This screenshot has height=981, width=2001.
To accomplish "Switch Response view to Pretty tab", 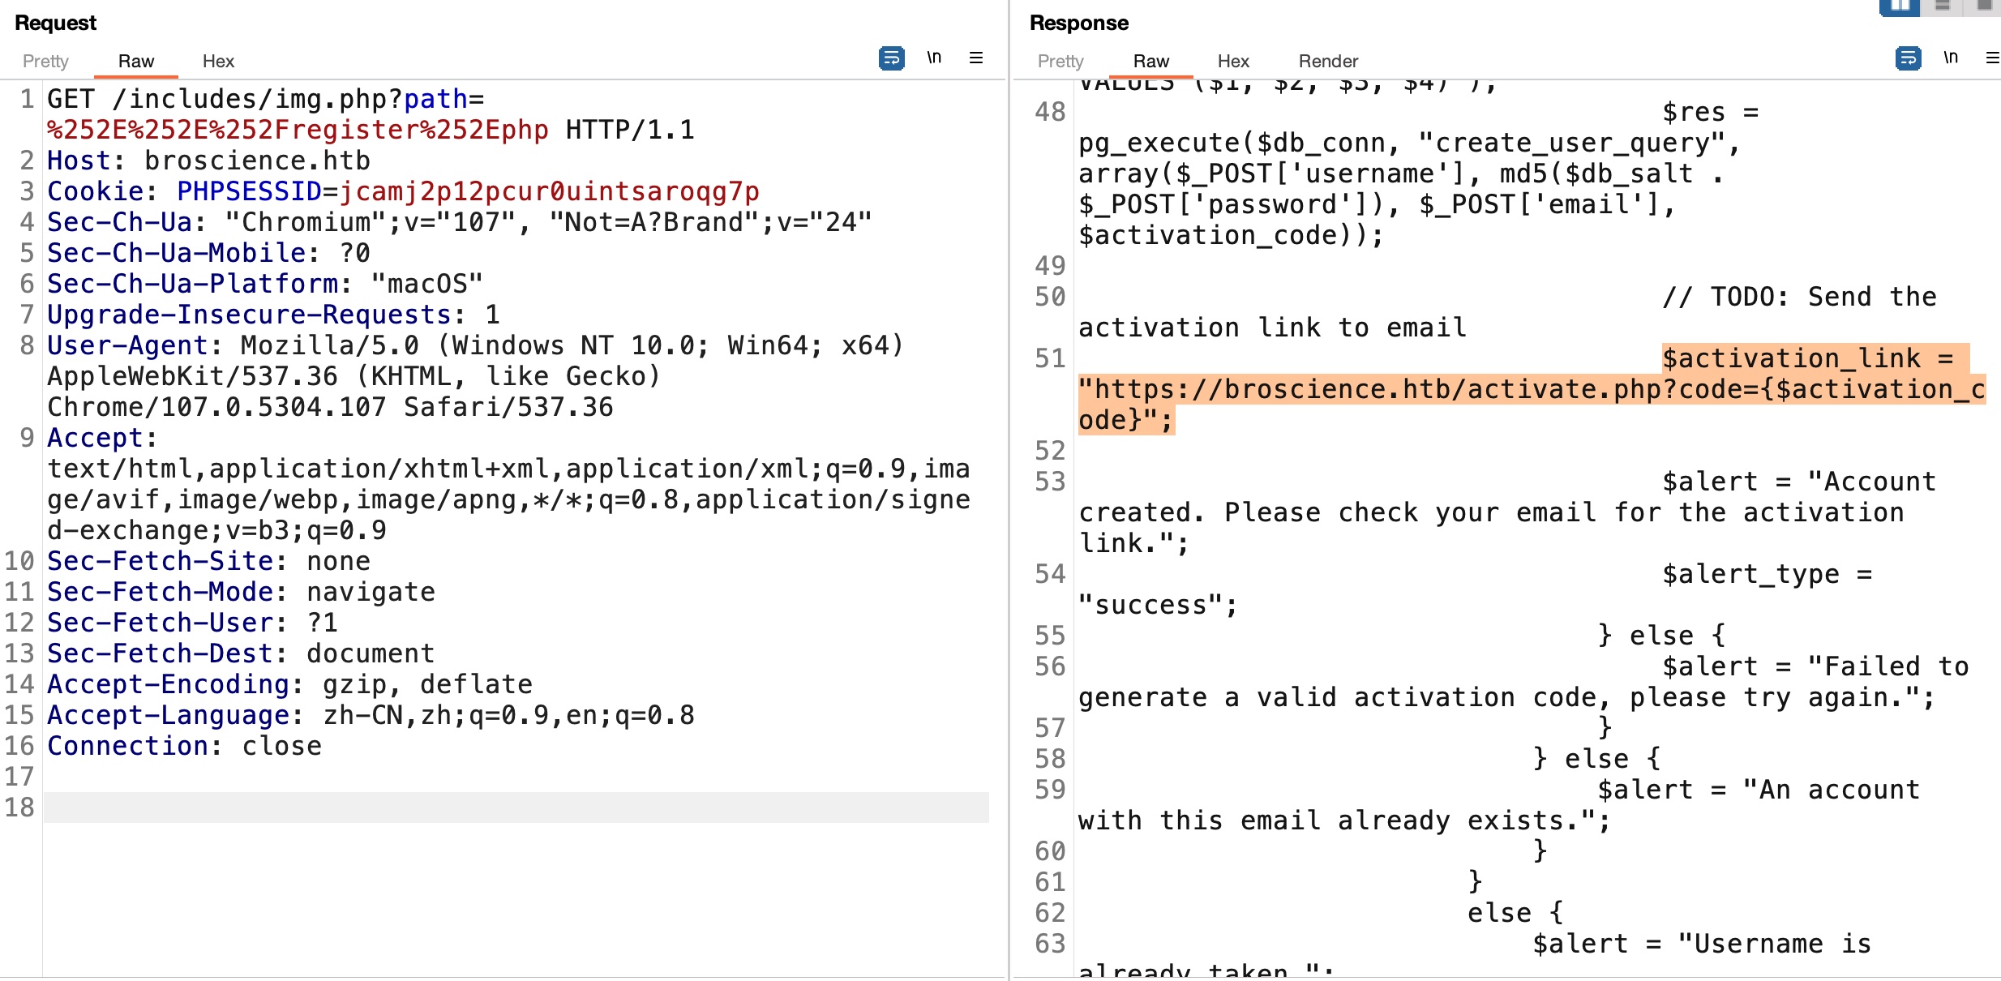I will 1060,61.
